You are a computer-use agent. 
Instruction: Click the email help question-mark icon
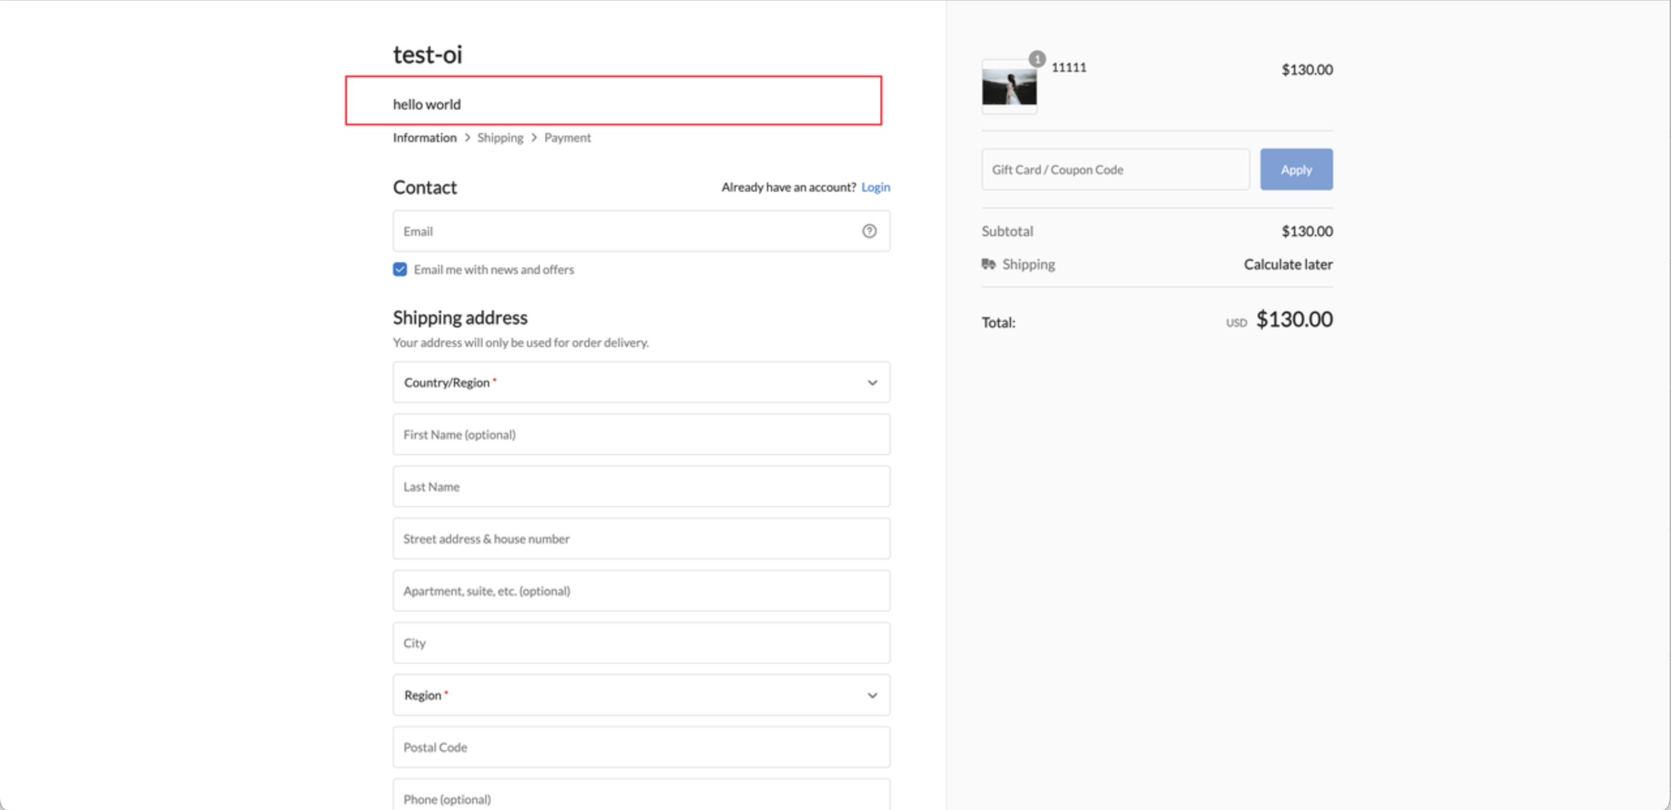[x=869, y=231]
